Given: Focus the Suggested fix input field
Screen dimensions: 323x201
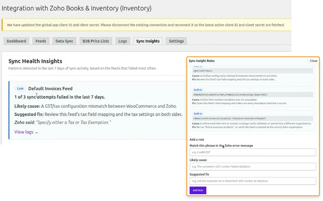Looking at the screenshot, I should [253, 181].
